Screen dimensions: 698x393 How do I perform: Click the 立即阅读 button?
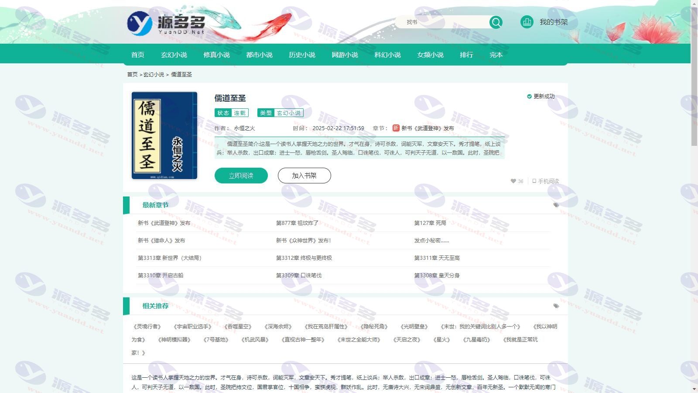pyautogui.click(x=241, y=176)
